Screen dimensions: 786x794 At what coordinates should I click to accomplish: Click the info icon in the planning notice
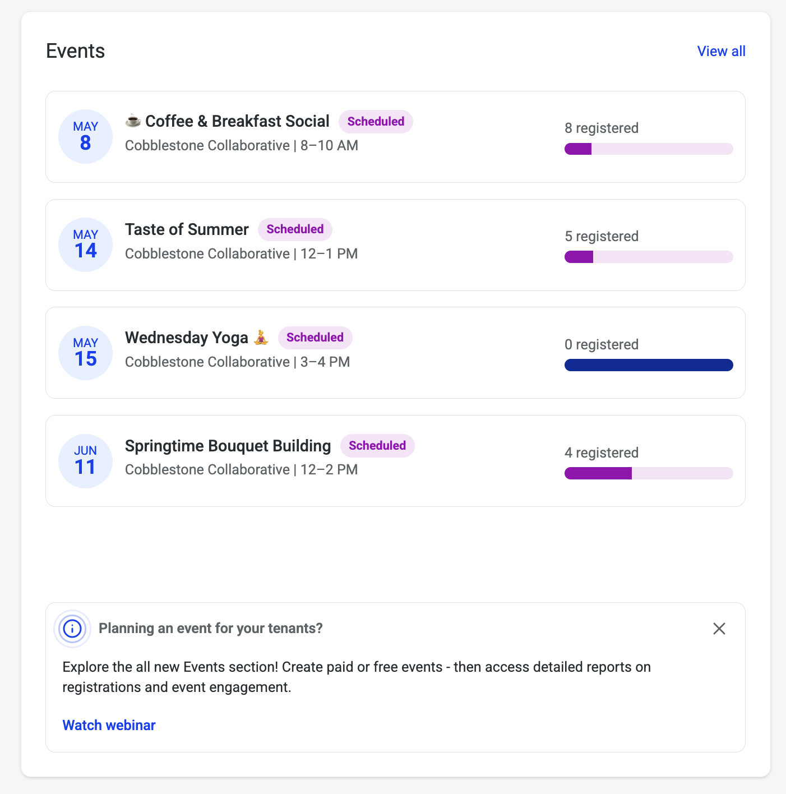(x=72, y=629)
